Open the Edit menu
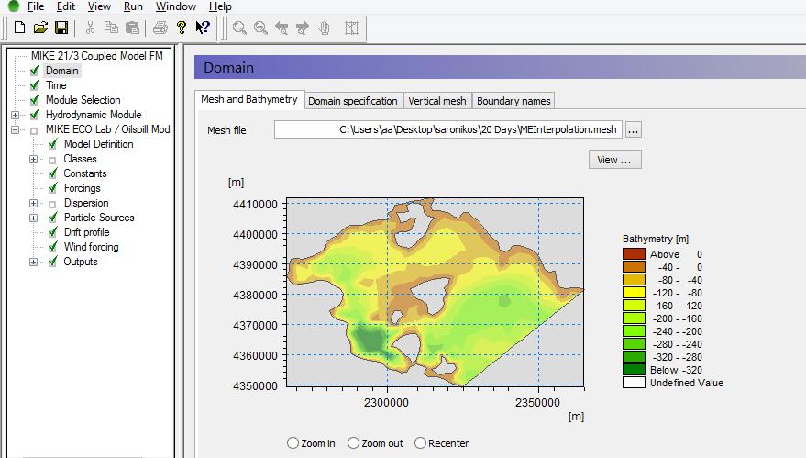Image resolution: width=806 pixels, height=458 pixels. (66, 6)
